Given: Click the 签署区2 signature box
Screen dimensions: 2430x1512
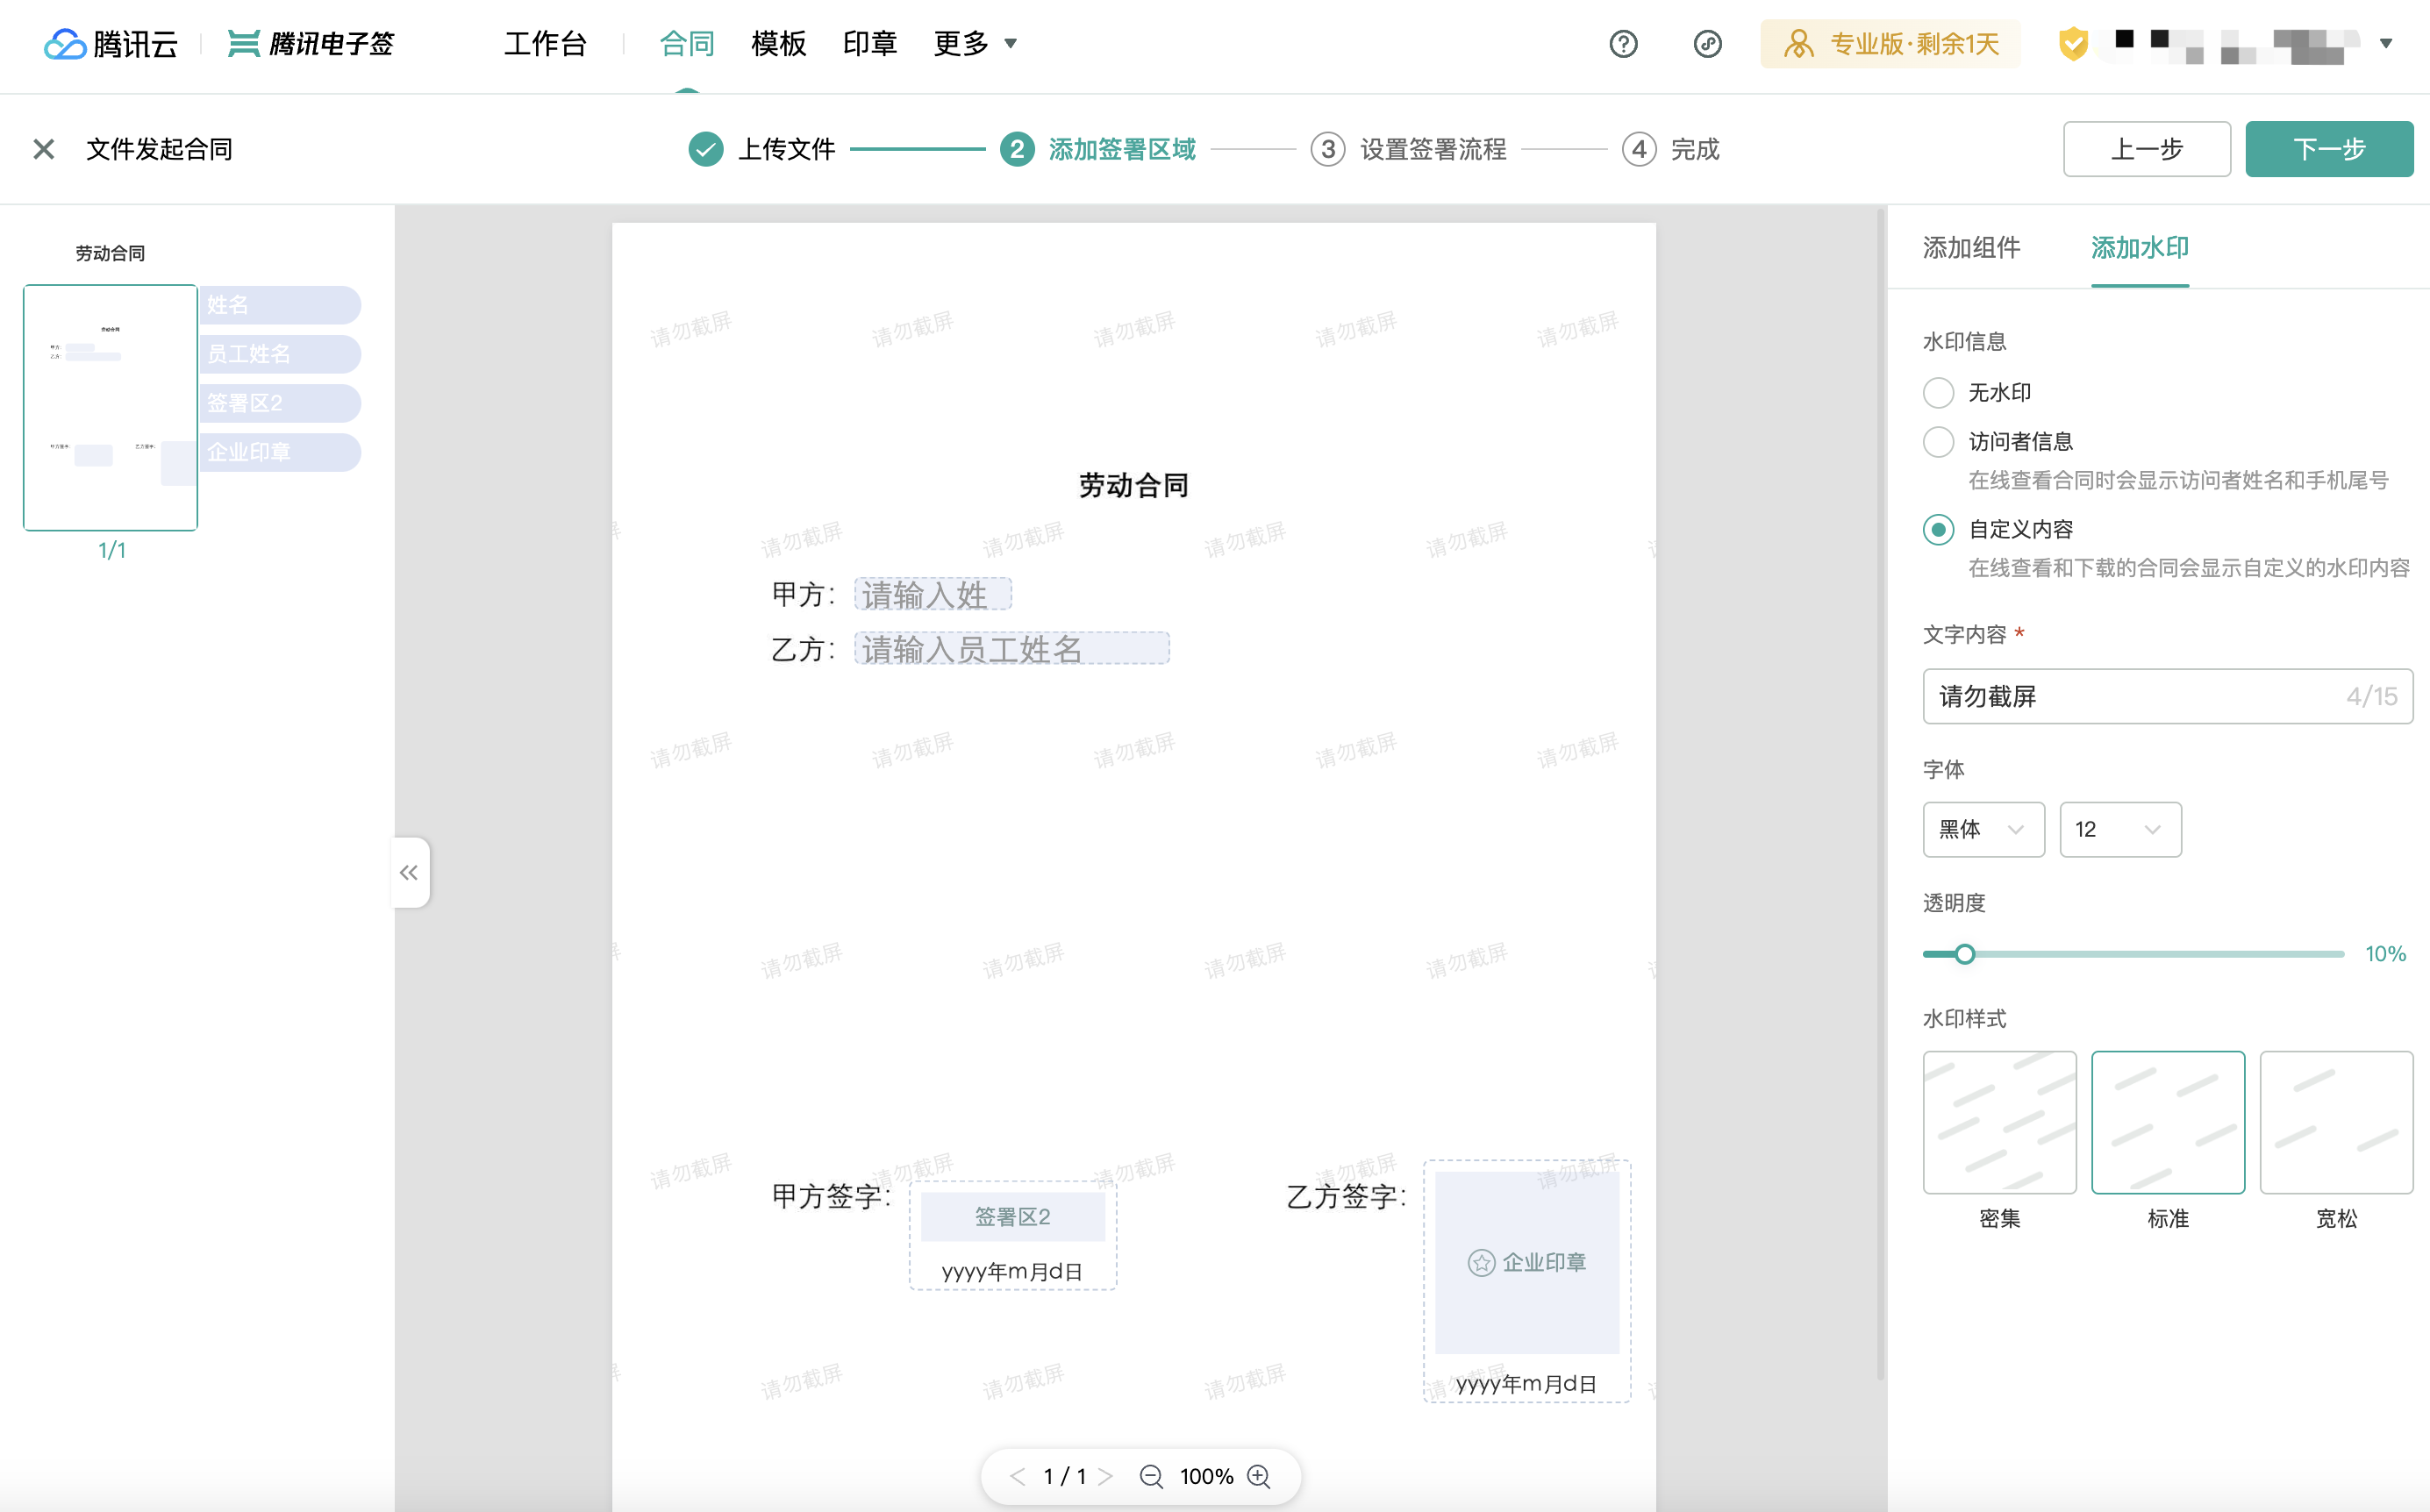Looking at the screenshot, I should pos(1012,1216).
